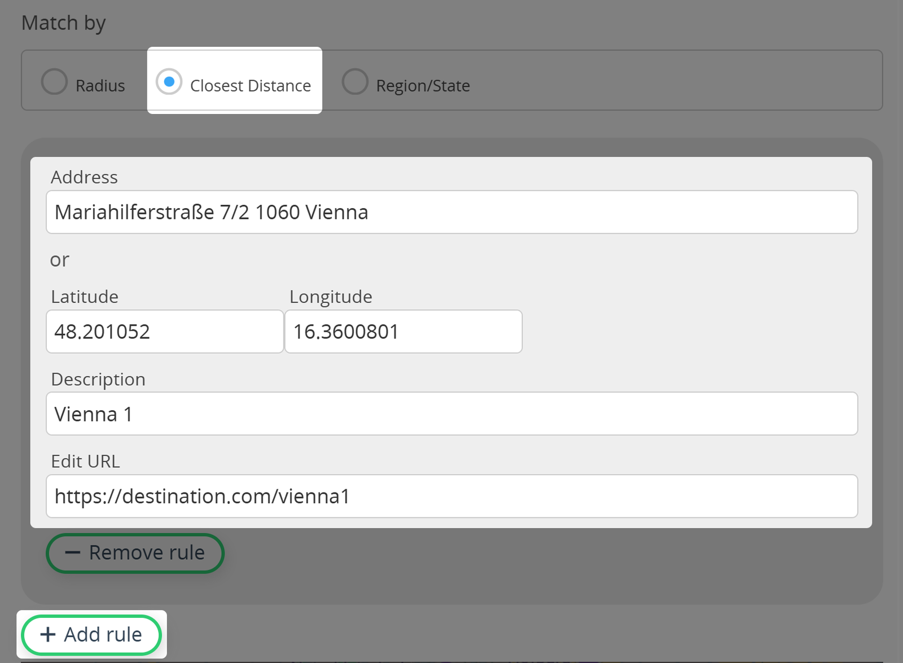Click the Match by section heading

(x=63, y=23)
